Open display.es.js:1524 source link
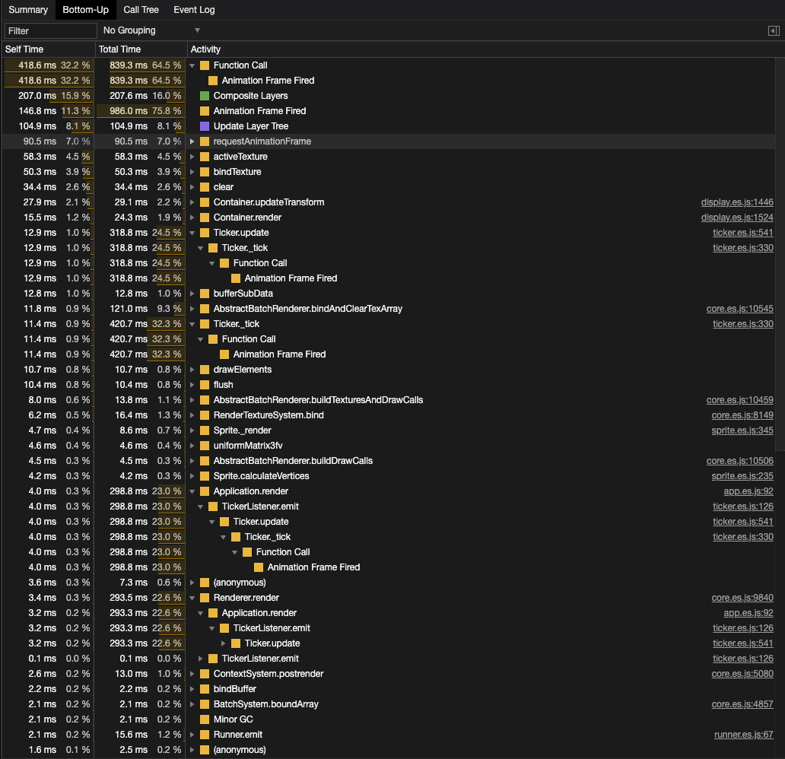The image size is (785, 759). coord(737,218)
